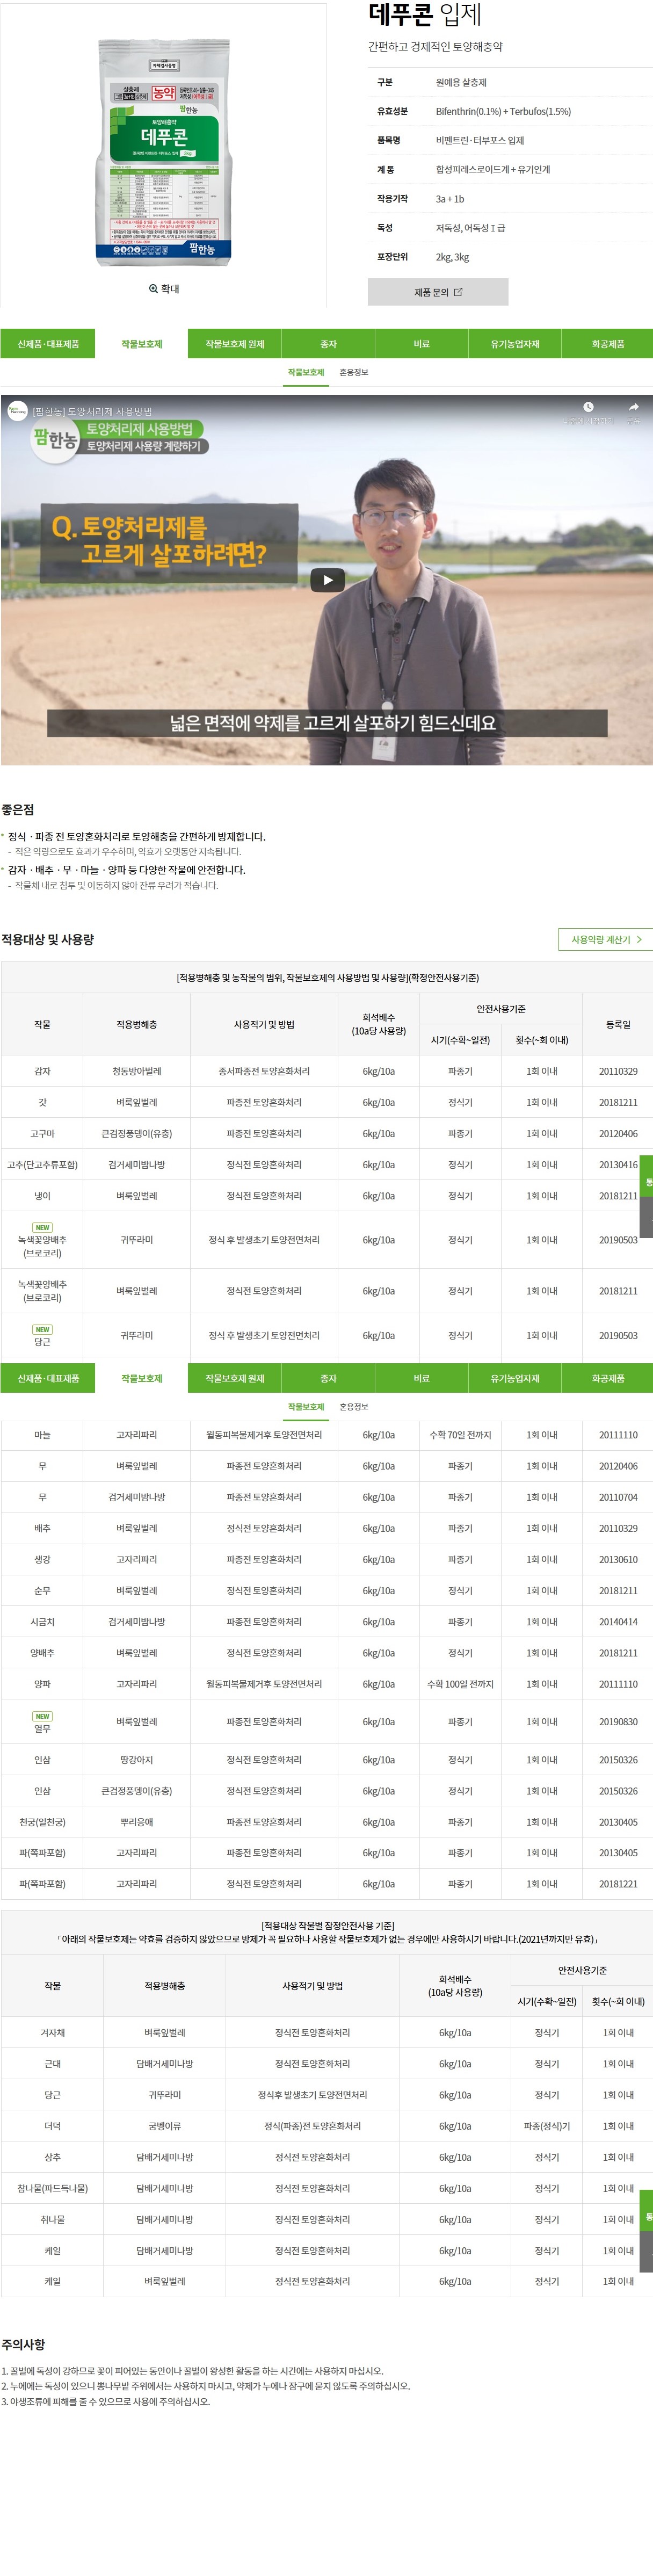The image size is (653, 2576).
Task: Click the watch later clock icon on the video
Action: (588, 407)
